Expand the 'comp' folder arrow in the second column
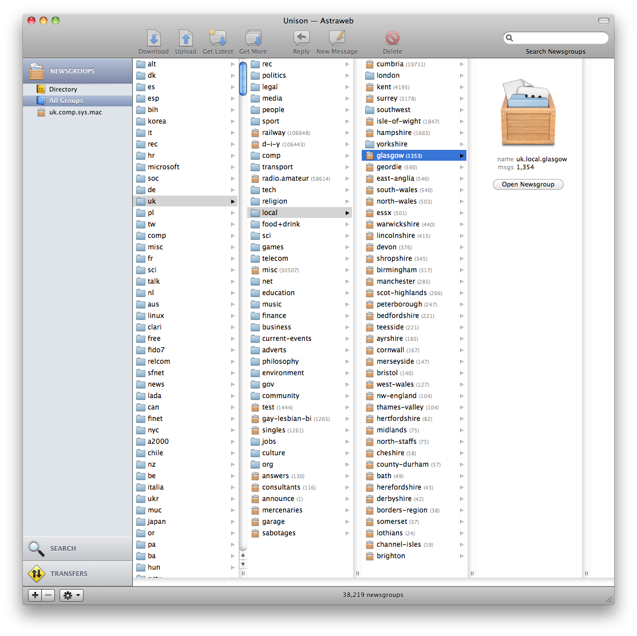This screenshot has height=636, width=637. (347, 156)
